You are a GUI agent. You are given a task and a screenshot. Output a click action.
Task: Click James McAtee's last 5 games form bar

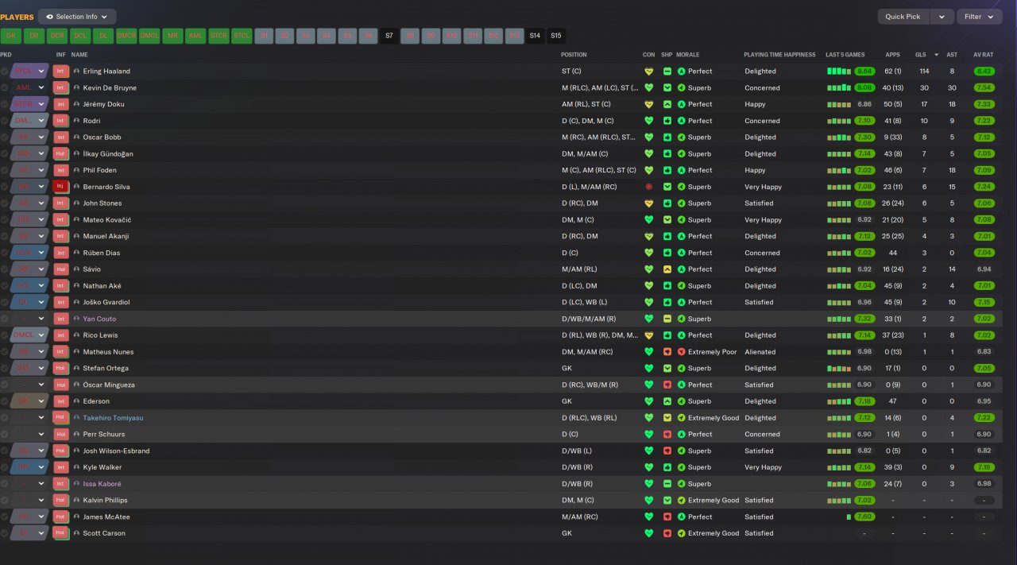tap(849, 517)
